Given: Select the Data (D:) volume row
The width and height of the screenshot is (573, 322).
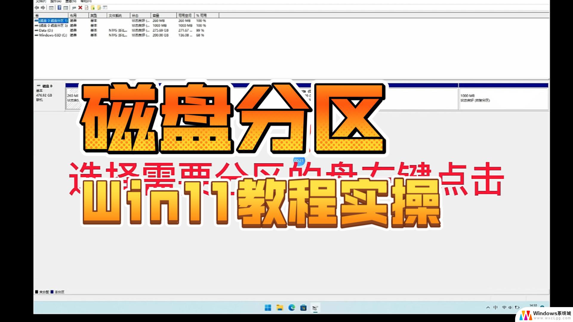Looking at the screenshot, I should (x=46, y=30).
